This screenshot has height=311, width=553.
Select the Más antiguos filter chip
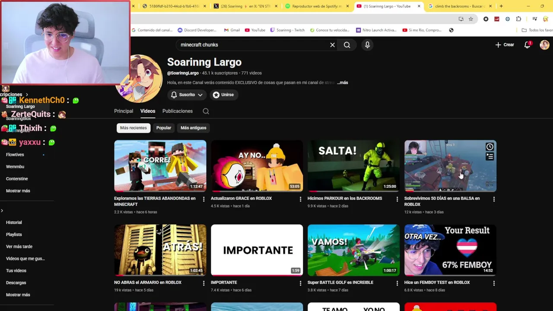click(x=194, y=128)
